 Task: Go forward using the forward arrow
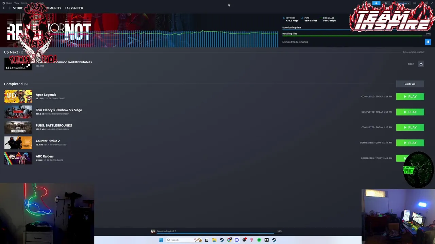coord(9,8)
